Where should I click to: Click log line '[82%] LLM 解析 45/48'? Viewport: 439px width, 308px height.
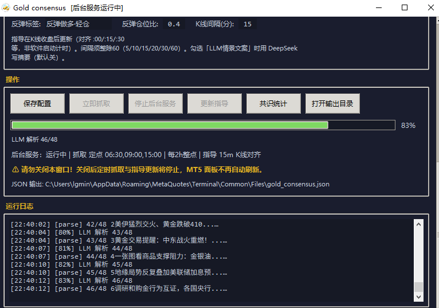coord(72,264)
